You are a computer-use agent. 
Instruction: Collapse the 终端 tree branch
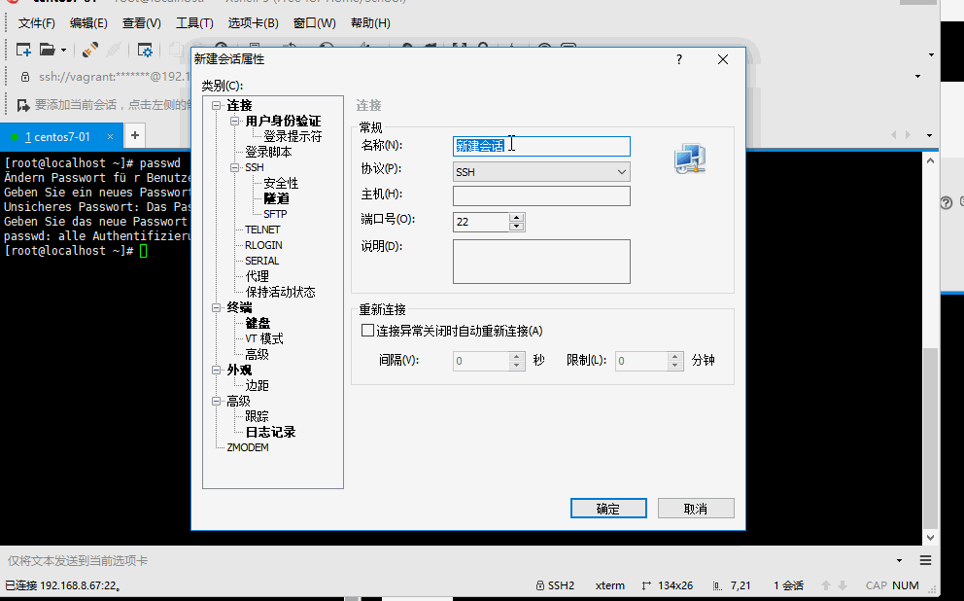point(216,306)
